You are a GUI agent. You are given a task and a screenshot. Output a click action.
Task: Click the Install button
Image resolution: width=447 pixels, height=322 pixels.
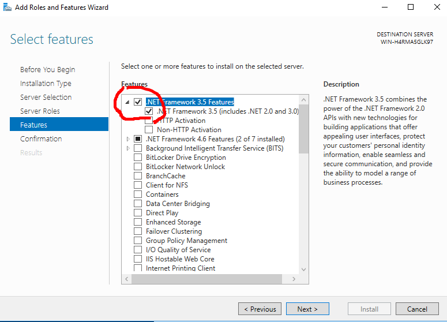pyautogui.click(x=369, y=309)
